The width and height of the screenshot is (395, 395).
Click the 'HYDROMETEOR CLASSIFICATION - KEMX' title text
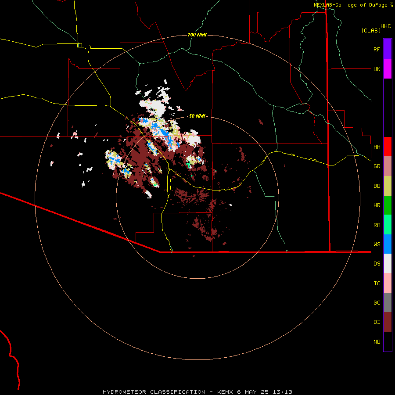(x=169, y=392)
